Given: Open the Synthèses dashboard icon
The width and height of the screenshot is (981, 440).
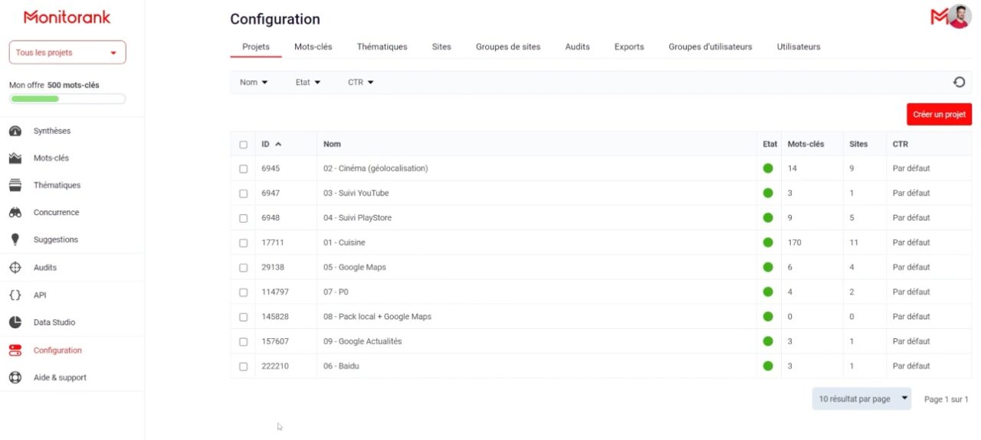Looking at the screenshot, I should coord(15,131).
